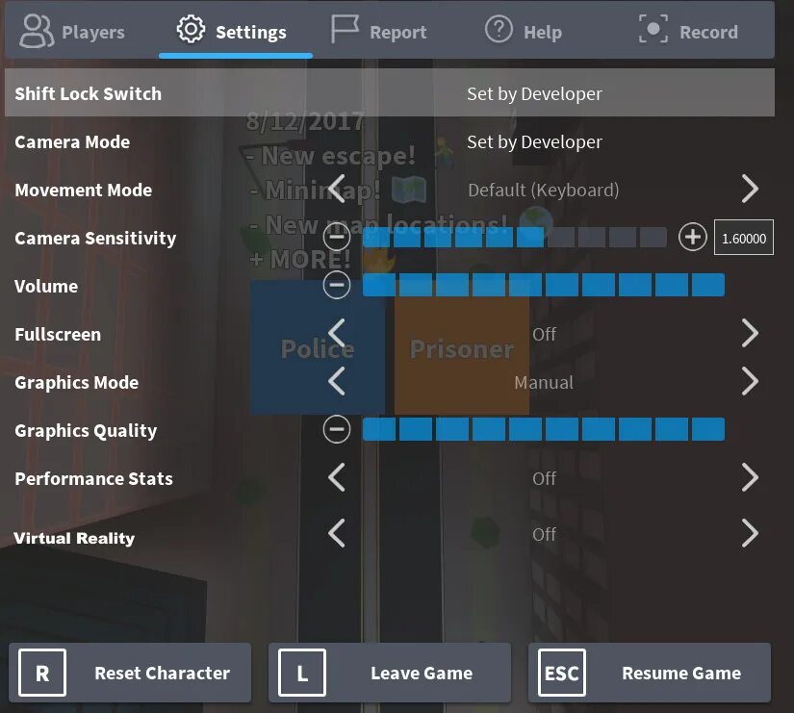The height and width of the screenshot is (713, 794).
Task: Click the Performance Stats label
Action: (x=93, y=478)
